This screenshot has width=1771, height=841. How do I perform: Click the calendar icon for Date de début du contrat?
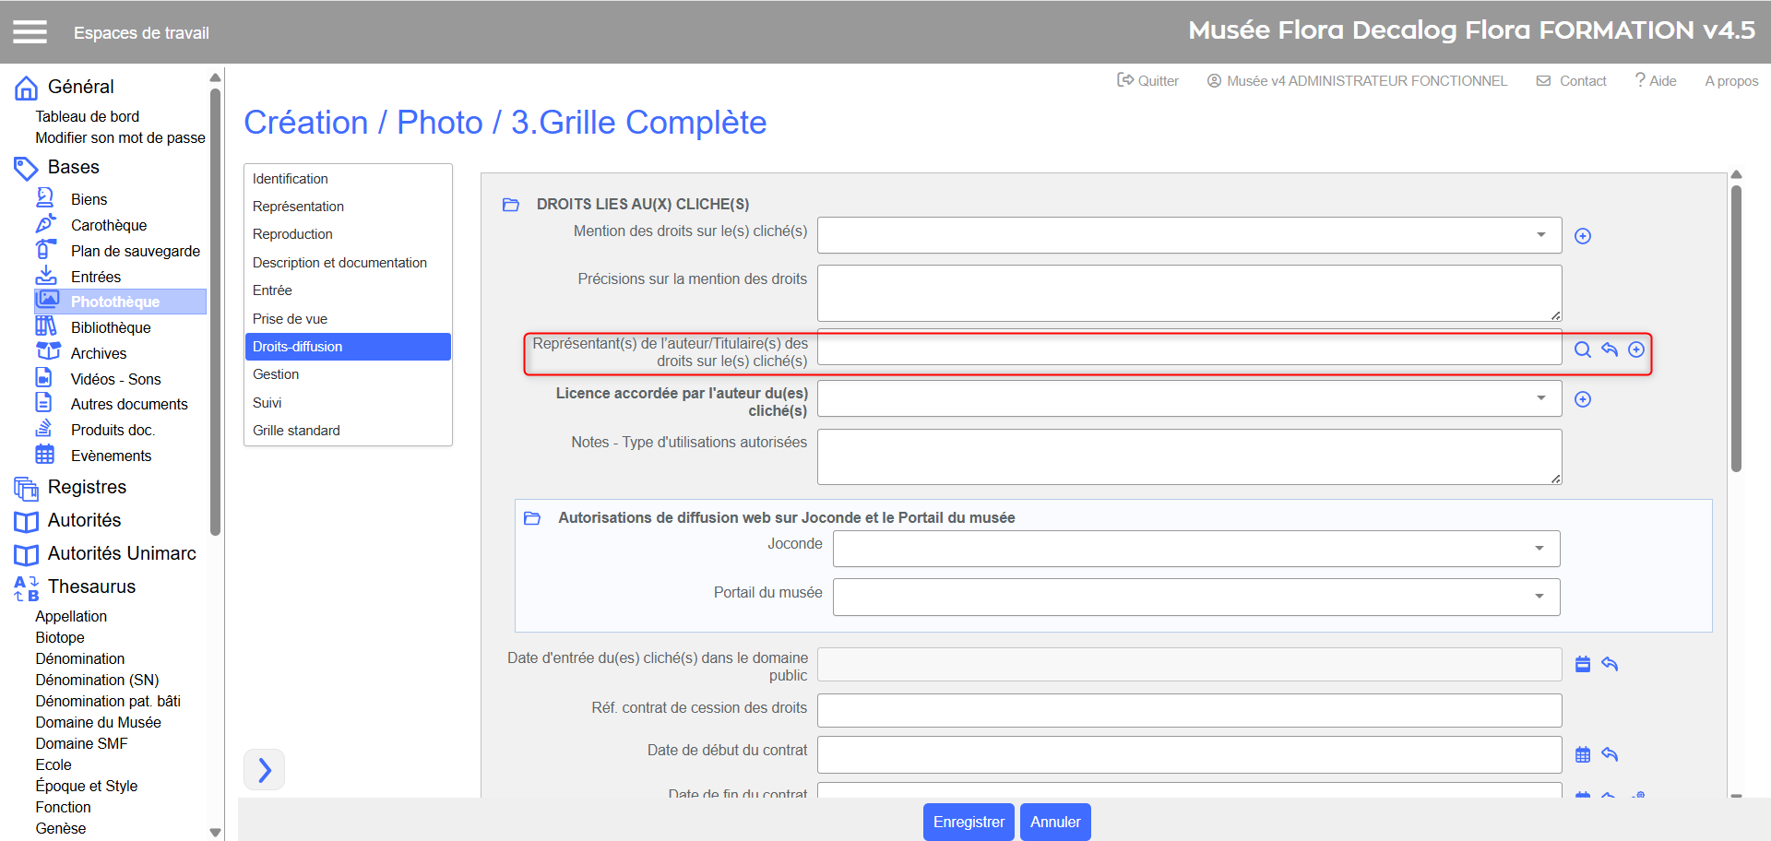click(1582, 754)
